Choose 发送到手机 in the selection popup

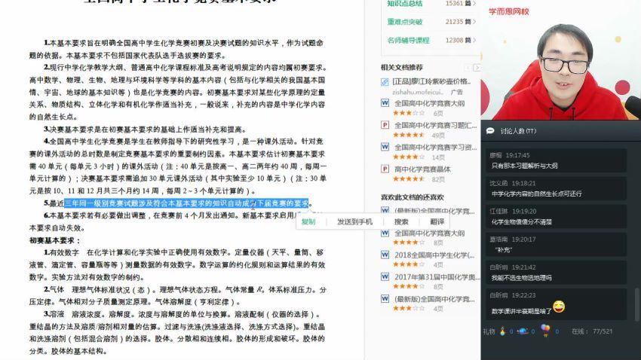click(354, 221)
